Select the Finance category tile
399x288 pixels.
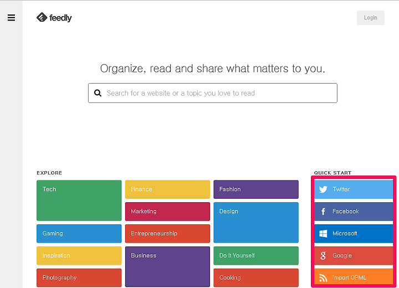(167, 189)
